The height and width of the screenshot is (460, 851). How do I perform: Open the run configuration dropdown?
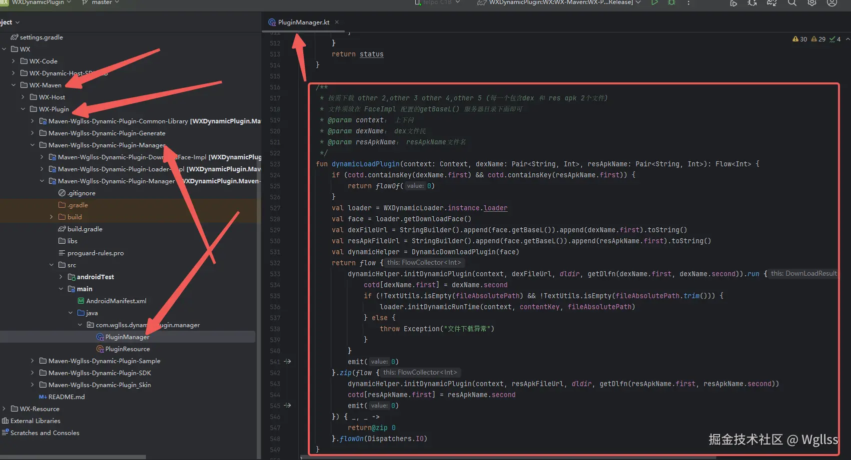click(559, 2)
